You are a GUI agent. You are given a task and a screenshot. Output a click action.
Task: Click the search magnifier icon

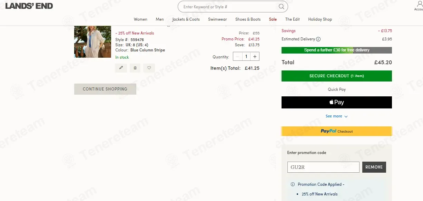[x=282, y=7]
